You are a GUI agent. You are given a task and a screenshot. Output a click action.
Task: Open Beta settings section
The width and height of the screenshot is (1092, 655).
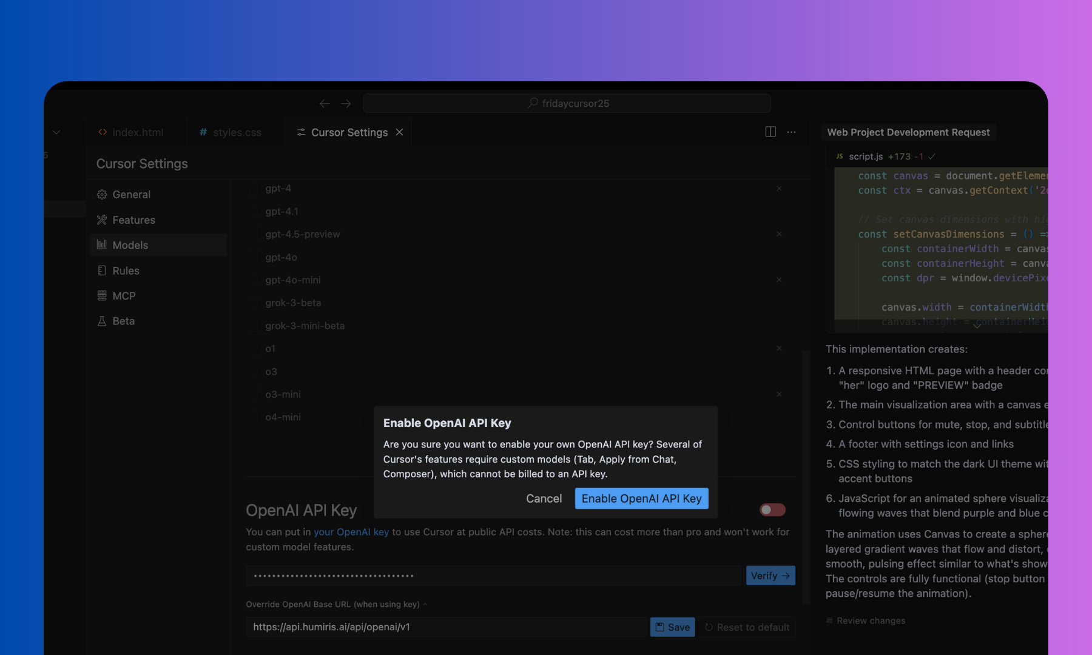[x=159, y=321]
